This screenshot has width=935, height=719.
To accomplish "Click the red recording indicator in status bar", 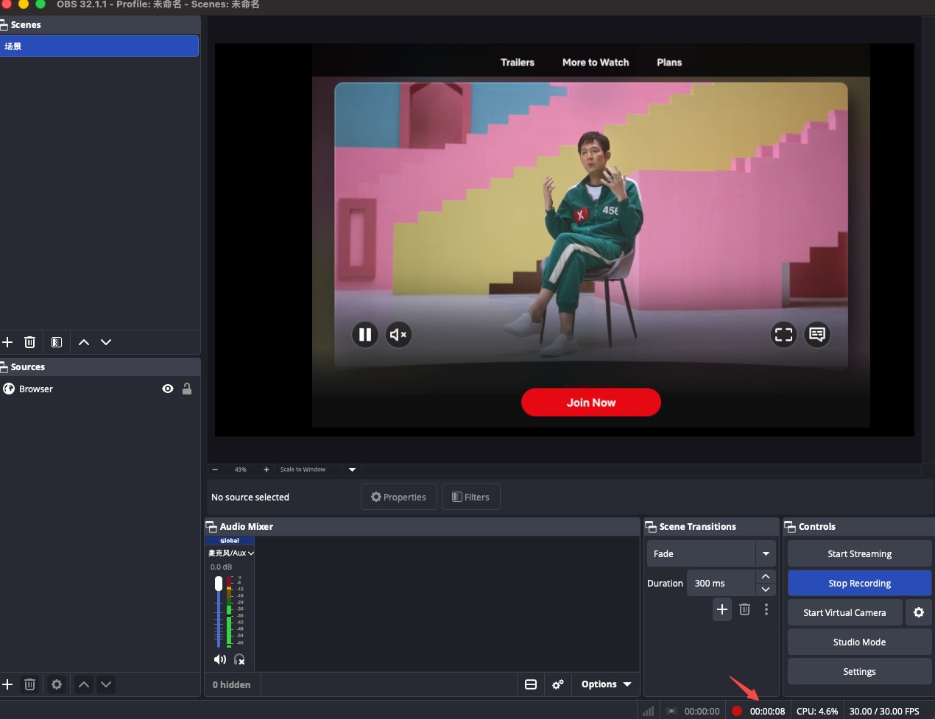I will 736,711.
